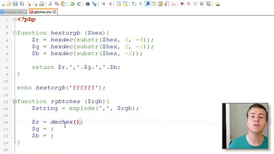Click the toolbar icon with a red curved symbol
274x154 pixels.
click(167, 4)
